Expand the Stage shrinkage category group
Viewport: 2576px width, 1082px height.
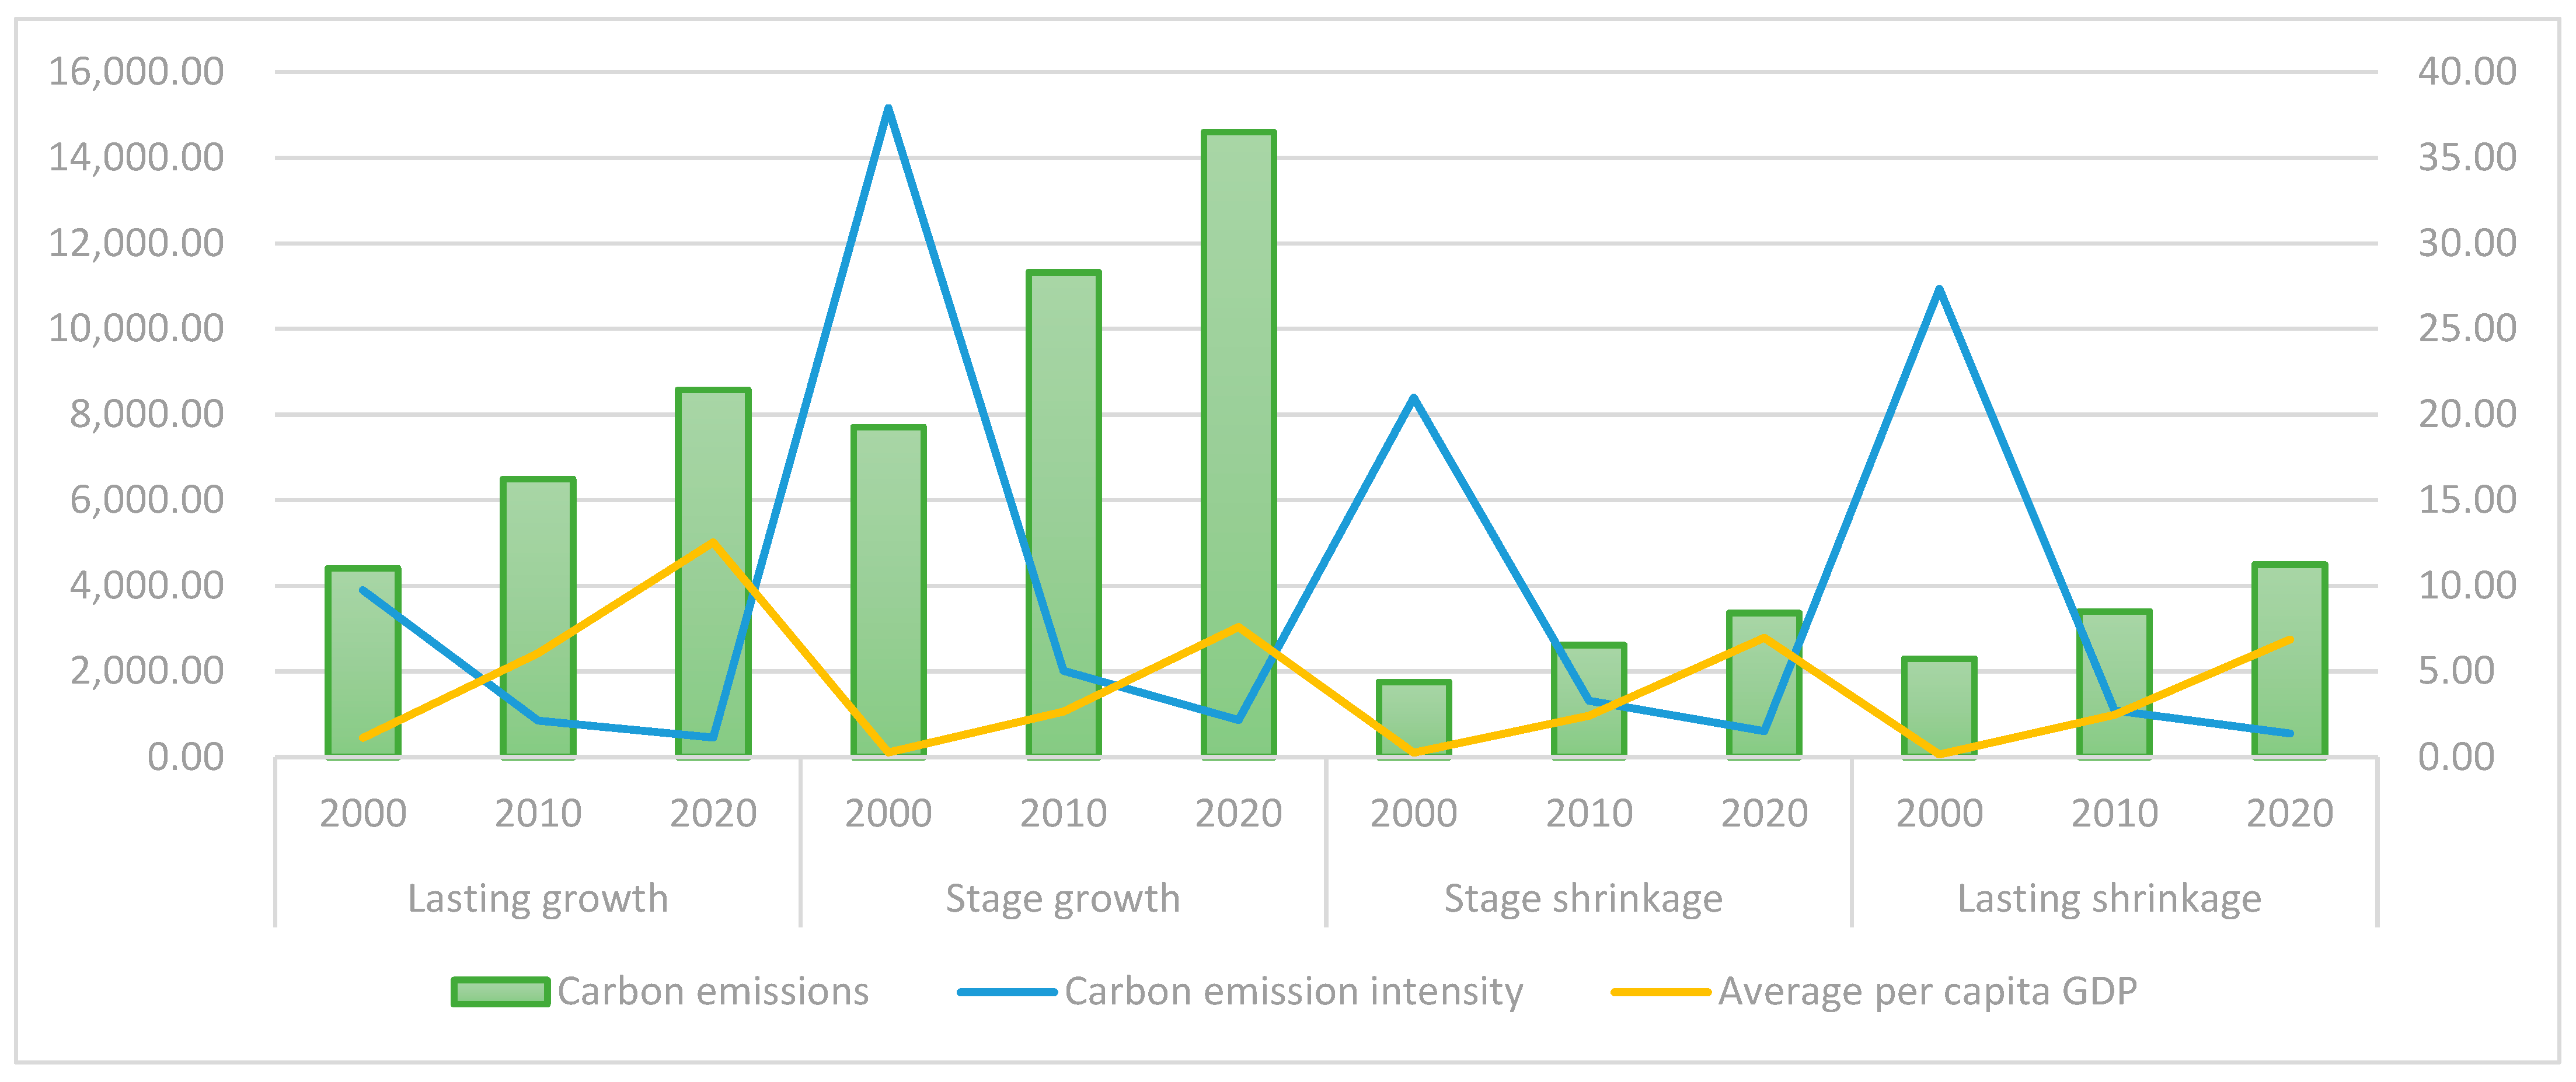click(x=1583, y=897)
